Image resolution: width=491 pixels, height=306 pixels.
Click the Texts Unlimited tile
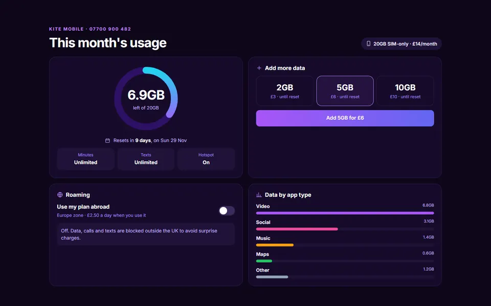tap(146, 159)
